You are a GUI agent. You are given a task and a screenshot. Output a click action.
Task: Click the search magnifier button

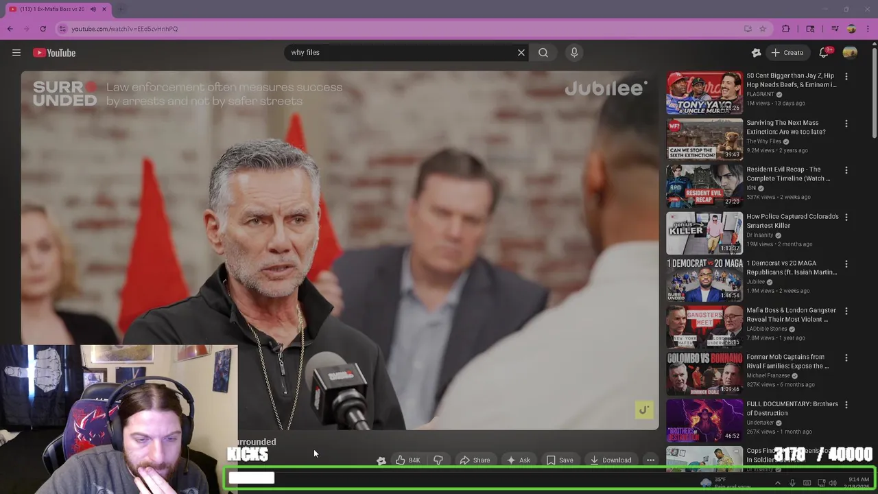coord(543,52)
